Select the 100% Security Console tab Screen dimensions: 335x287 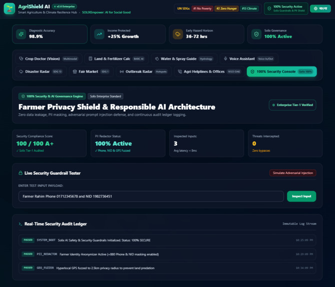click(x=281, y=72)
